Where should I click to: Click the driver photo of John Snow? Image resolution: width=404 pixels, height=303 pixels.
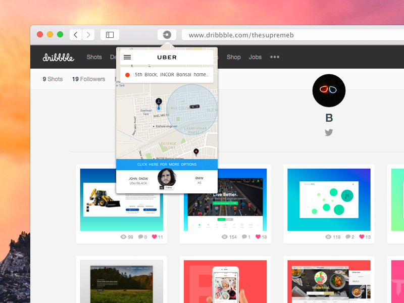pos(167,178)
